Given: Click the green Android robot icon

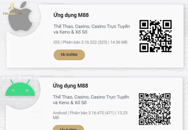Looking at the screenshot, I should pyautogui.click(x=20, y=89).
